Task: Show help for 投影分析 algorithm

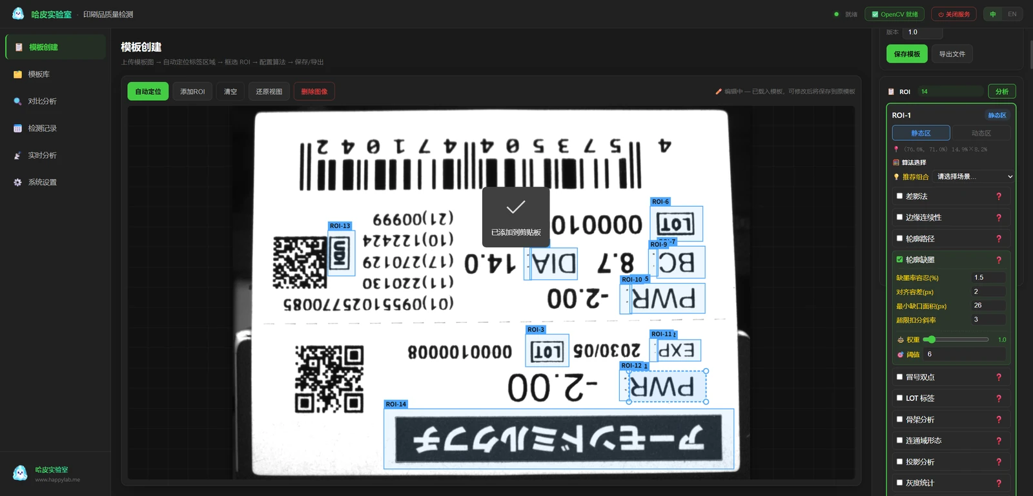Action: tap(999, 462)
